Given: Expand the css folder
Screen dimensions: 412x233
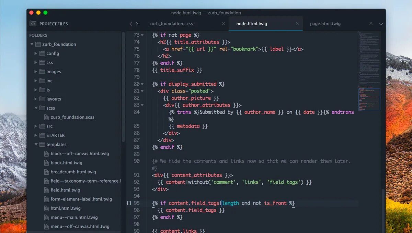Looking at the screenshot, I should point(36,62).
